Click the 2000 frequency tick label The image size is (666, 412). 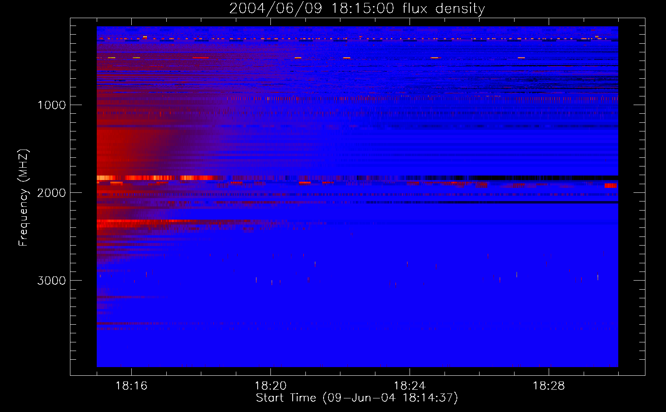tap(52, 193)
